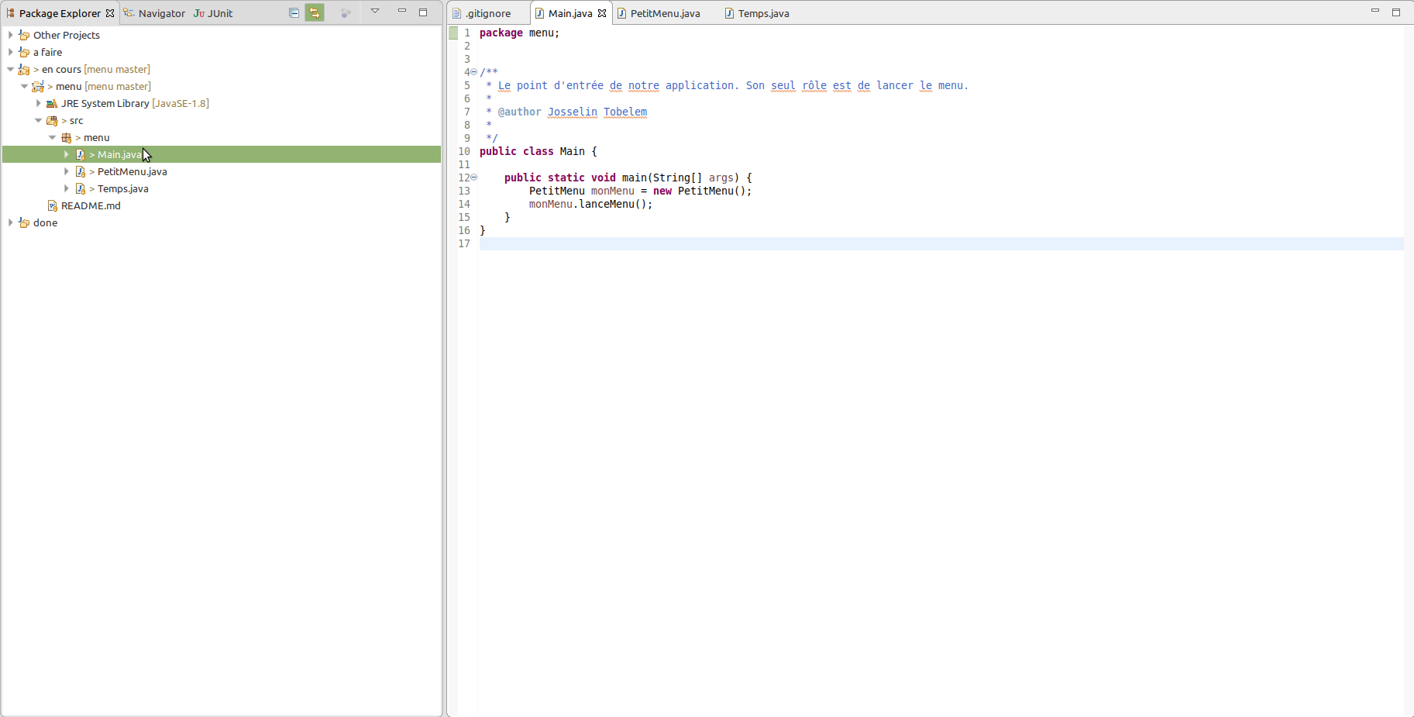Viewport: 1414px width, 717px height.
Task: Expand the 'a faire' working set
Action: click(x=10, y=52)
